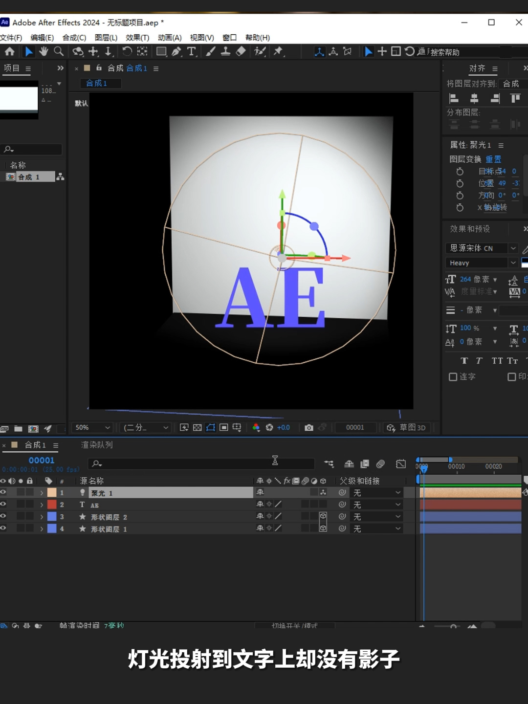
Task: Align layers to left edge
Action: coord(454,98)
